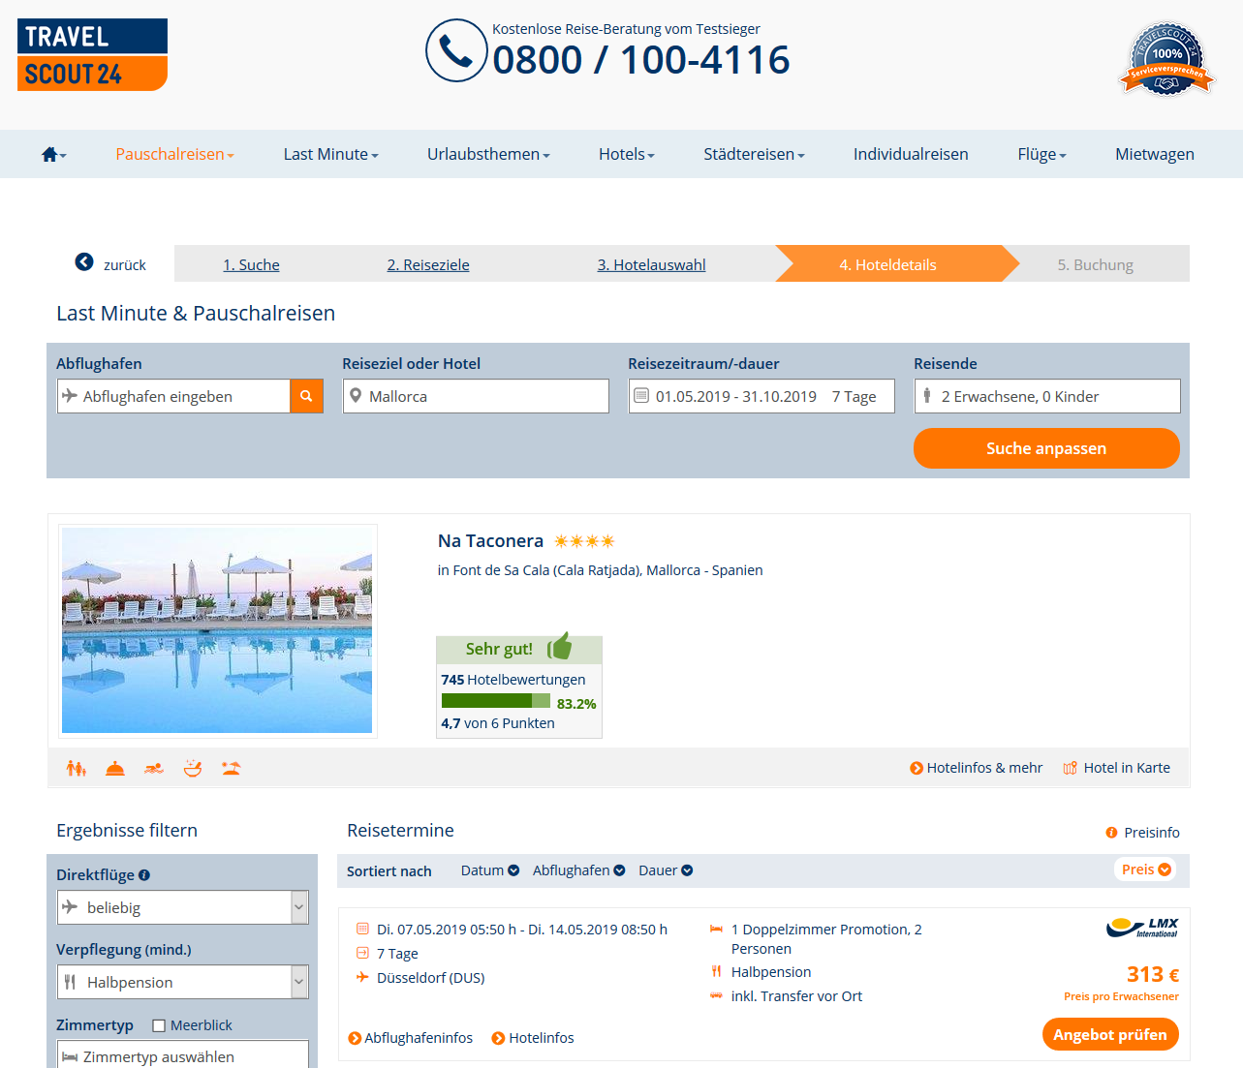Viewport: 1243px width, 1068px height.
Task: Sort travel dates by Preis
Action: pos(1145,870)
